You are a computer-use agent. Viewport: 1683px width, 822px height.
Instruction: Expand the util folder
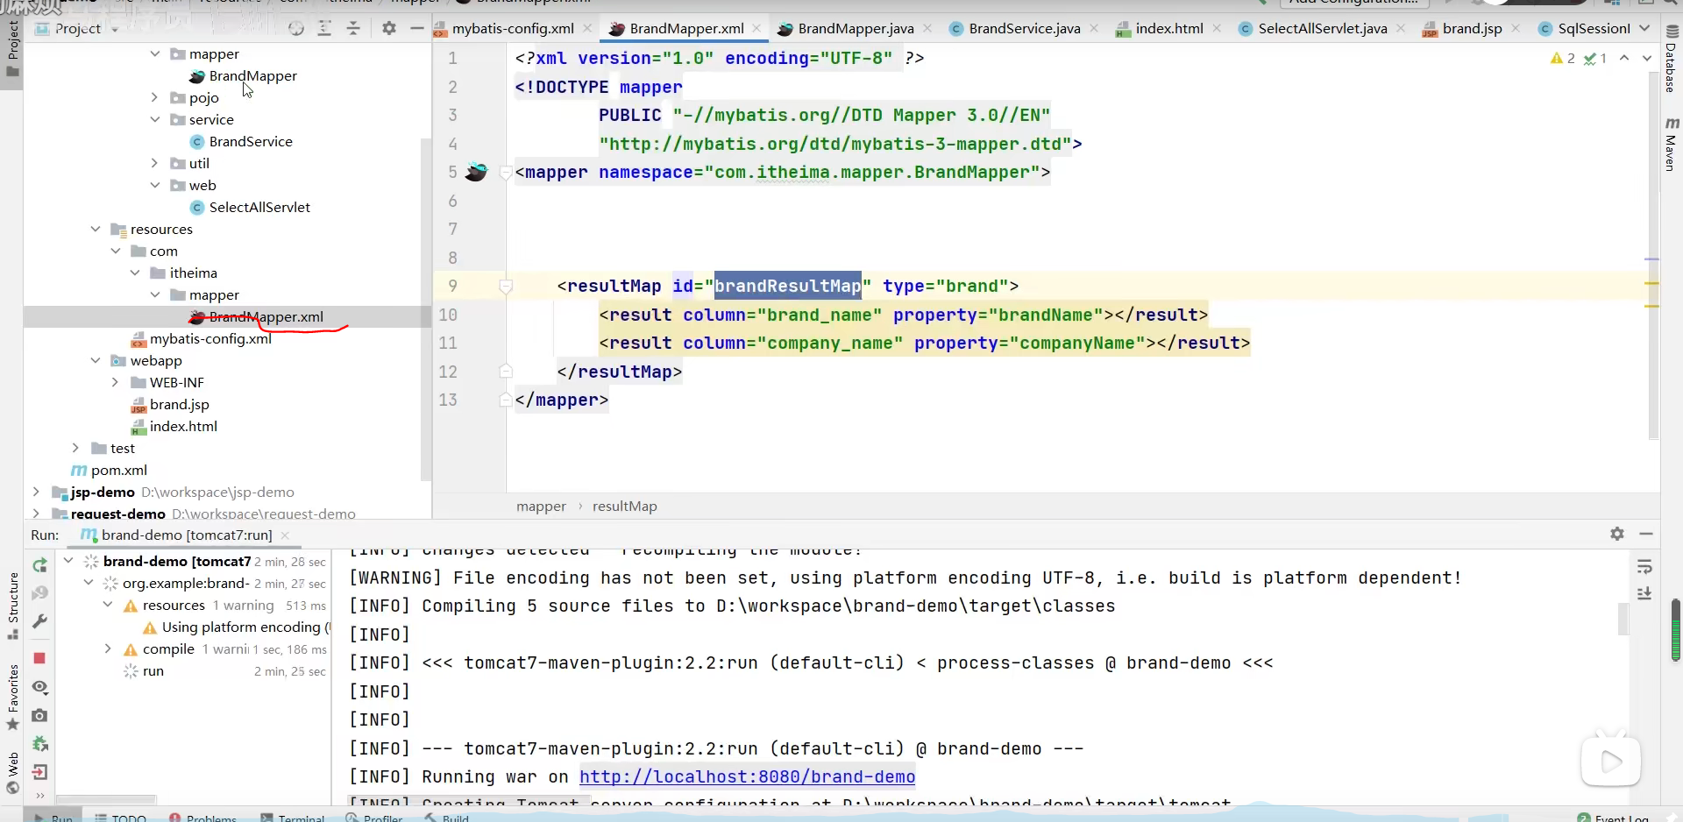click(155, 163)
